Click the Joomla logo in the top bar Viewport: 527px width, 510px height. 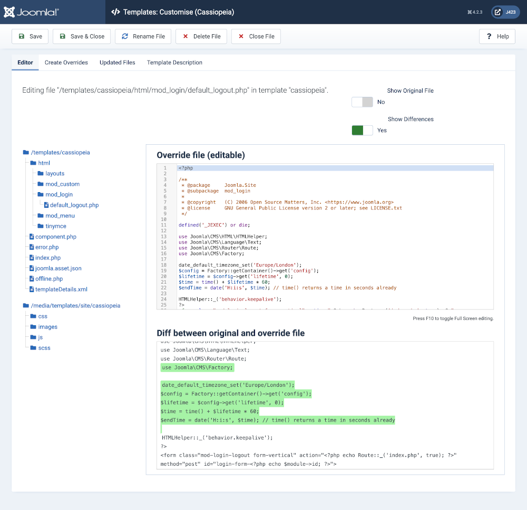[x=30, y=12]
